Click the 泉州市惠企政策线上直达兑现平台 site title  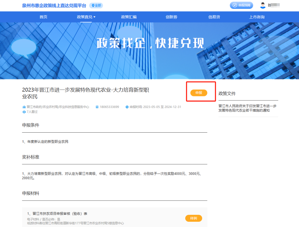(x=54, y=6)
